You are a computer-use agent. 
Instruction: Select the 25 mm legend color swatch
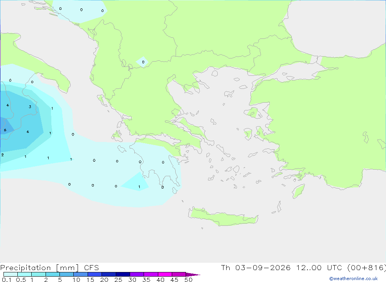(x=123, y=274)
